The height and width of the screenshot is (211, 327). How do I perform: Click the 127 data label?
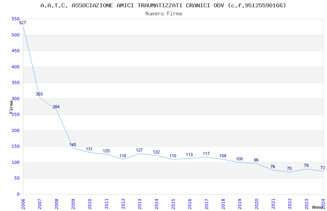139,150
